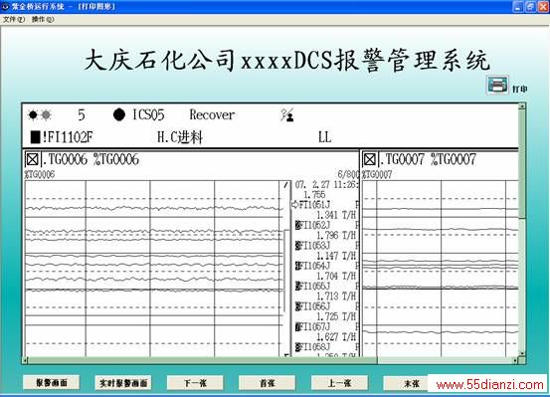Click the operator person icon
550x397 pixels.
[x=287, y=114]
